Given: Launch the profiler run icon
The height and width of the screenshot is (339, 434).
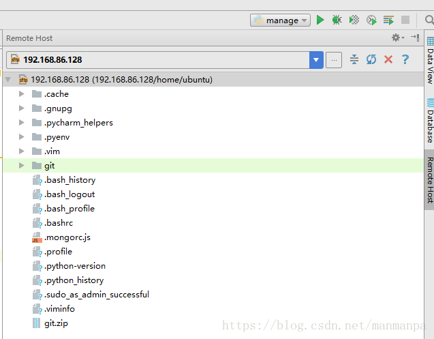Looking at the screenshot, I should pyautogui.click(x=371, y=20).
